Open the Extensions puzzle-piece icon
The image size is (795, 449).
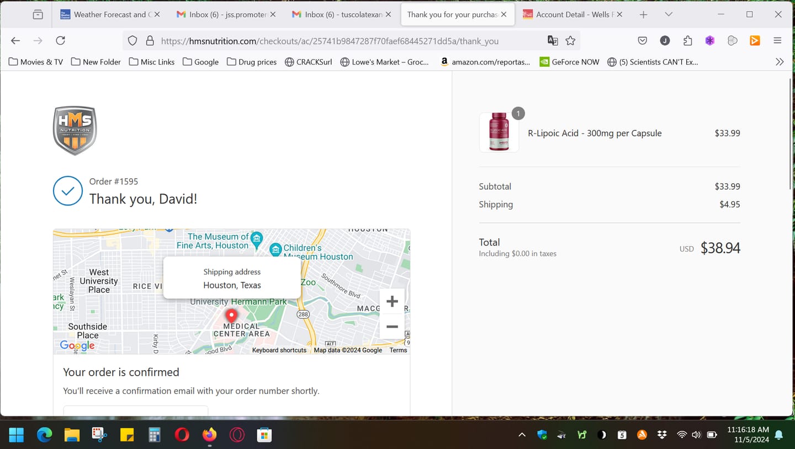tap(687, 40)
